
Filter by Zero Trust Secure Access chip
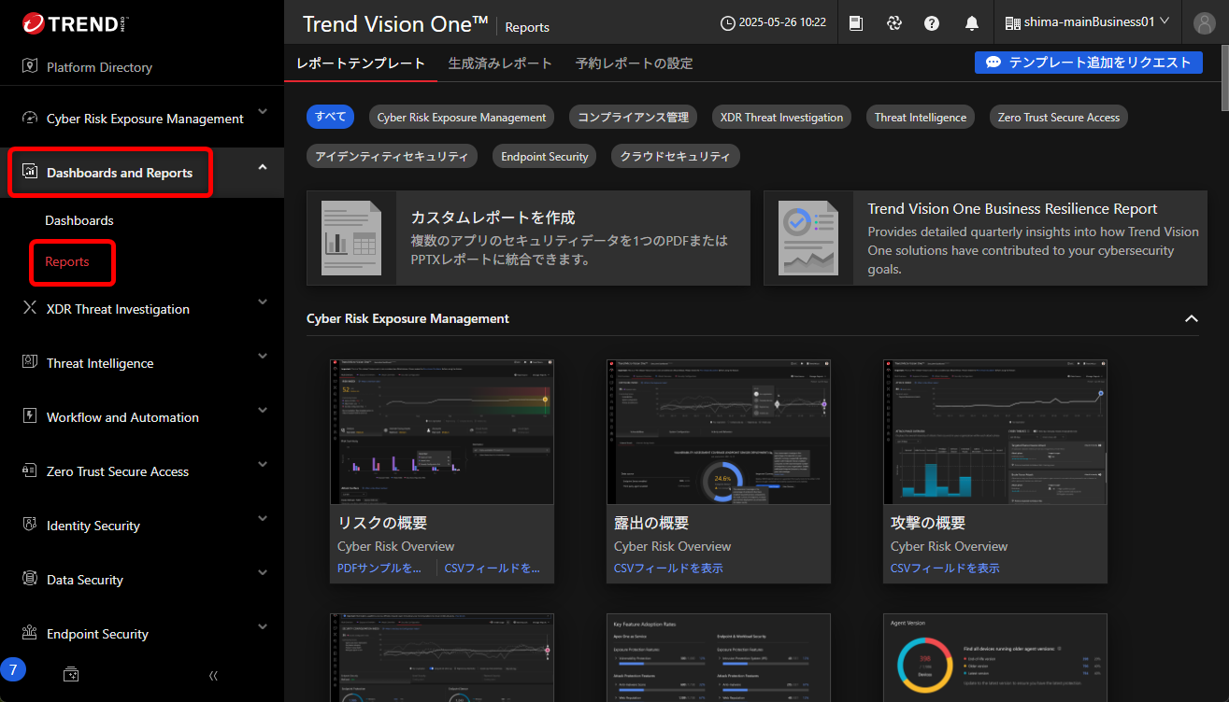[x=1059, y=117]
